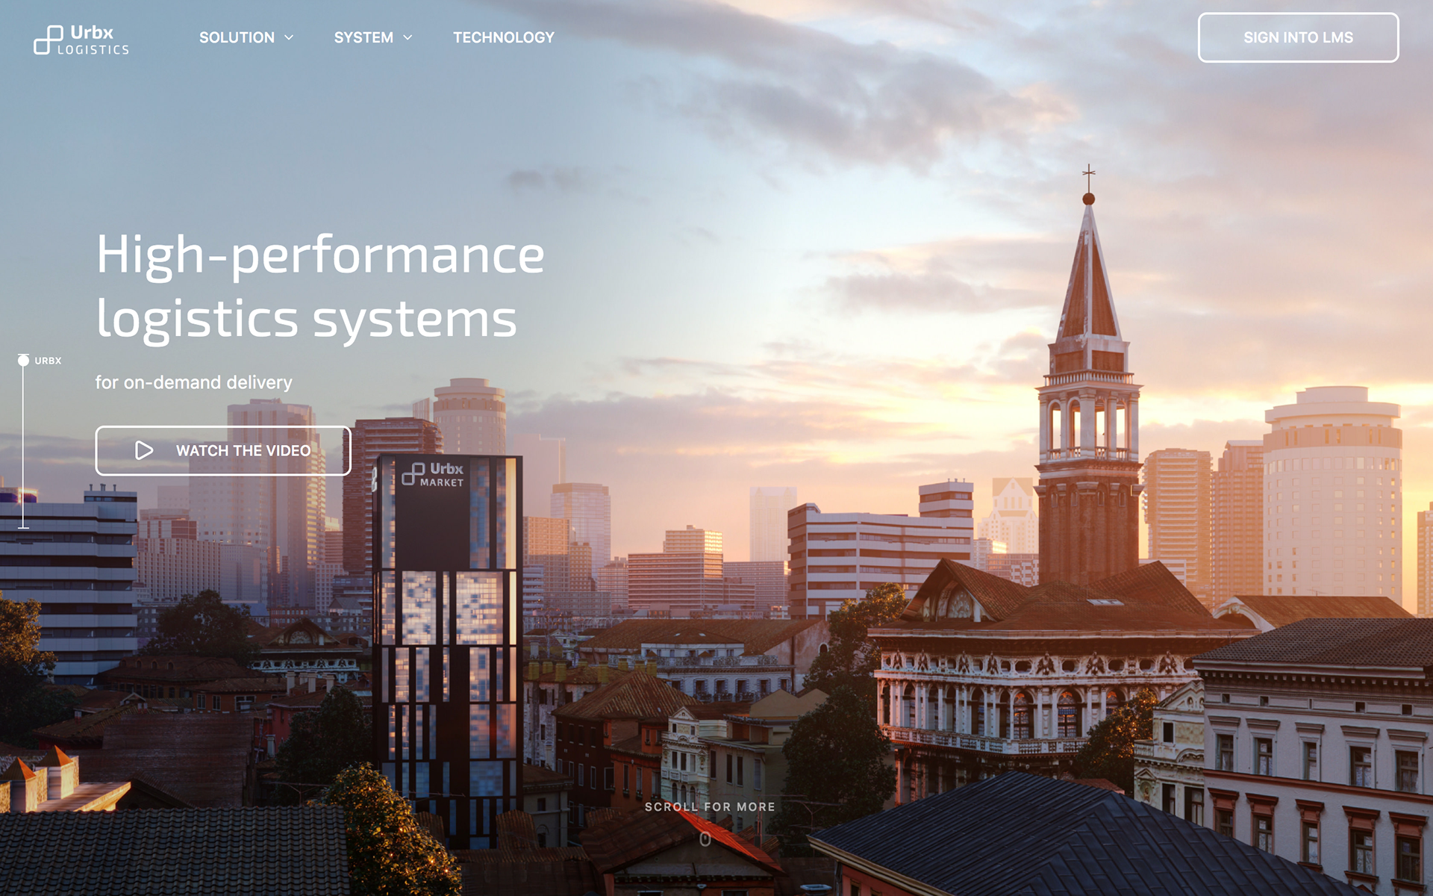Select the URBX dot on the scroll indicator
The width and height of the screenshot is (1433, 896).
[x=23, y=361]
